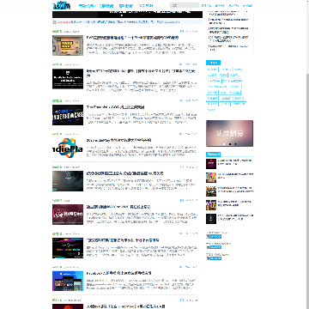The width and height of the screenshot is (309, 309).
Task: Select the last carousel dot on sidebar banner
Action: click(235, 144)
